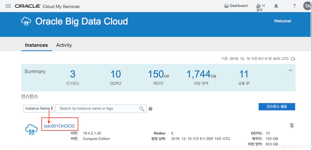Click the Dashboard gauge icon
Screen dimensions: 312x150
[x=226, y=6]
